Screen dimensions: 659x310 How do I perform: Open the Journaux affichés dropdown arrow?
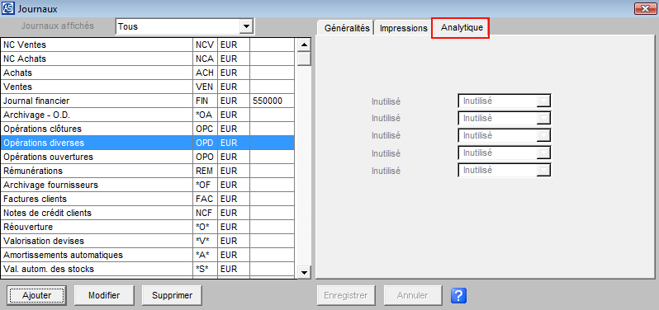(x=246, y=26)
